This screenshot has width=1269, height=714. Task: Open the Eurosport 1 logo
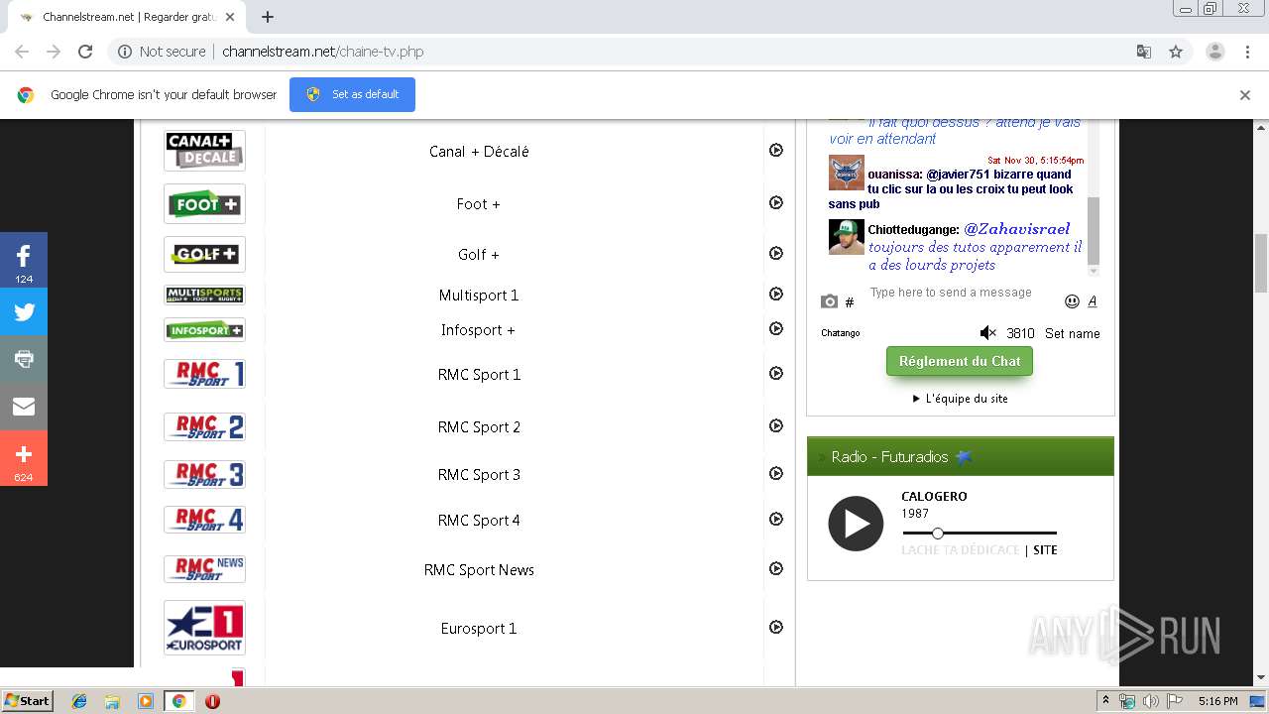(204, 628)
